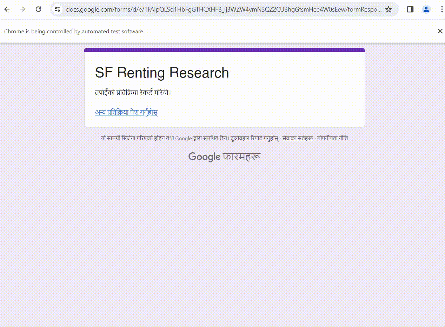Open the Chrome three-dot menu

pos(441,9)
